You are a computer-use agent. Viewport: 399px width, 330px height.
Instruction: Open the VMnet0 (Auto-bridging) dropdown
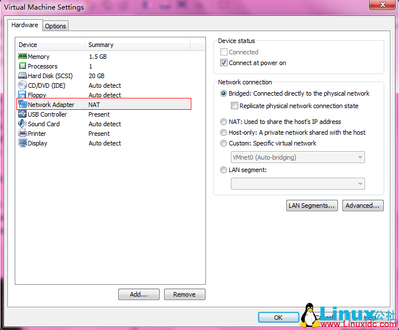(298, 157)
